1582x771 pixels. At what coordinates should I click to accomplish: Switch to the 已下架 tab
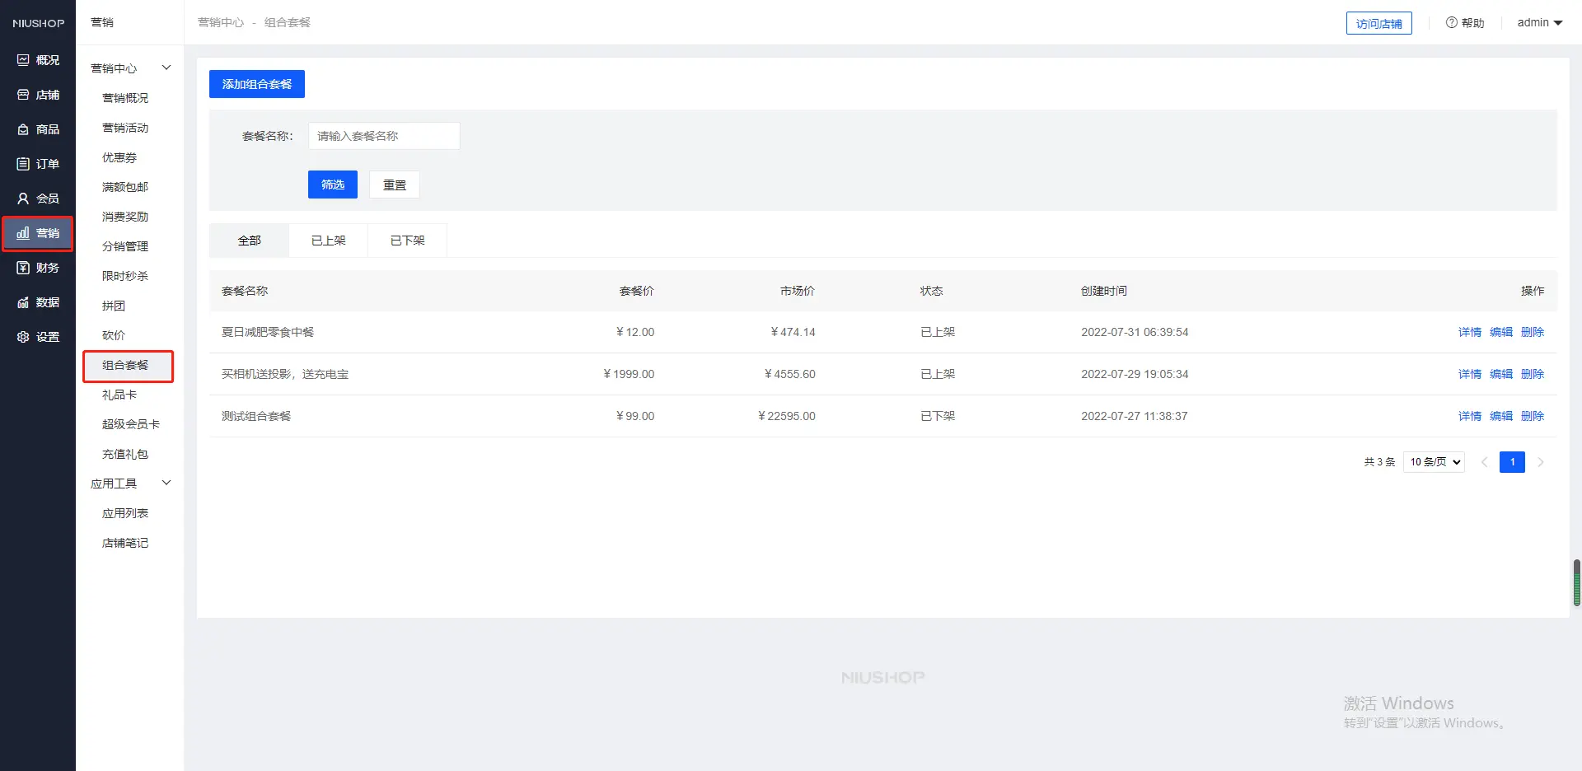tap(407, 241)
